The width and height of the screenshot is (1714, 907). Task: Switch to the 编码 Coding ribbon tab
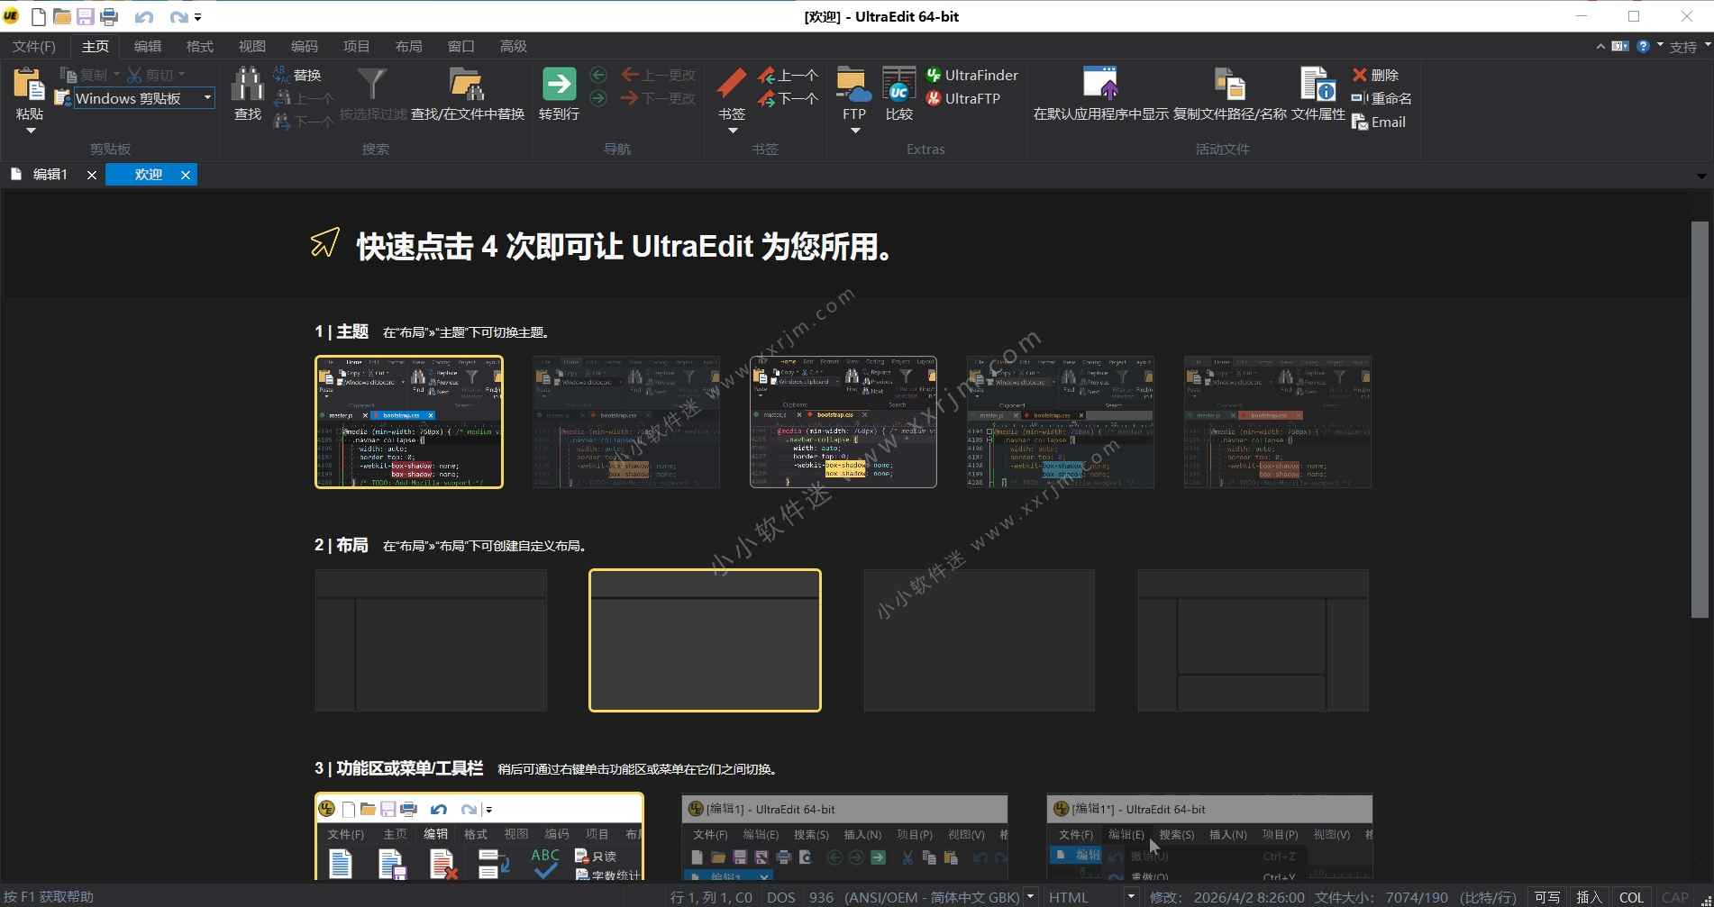point(305,46)
